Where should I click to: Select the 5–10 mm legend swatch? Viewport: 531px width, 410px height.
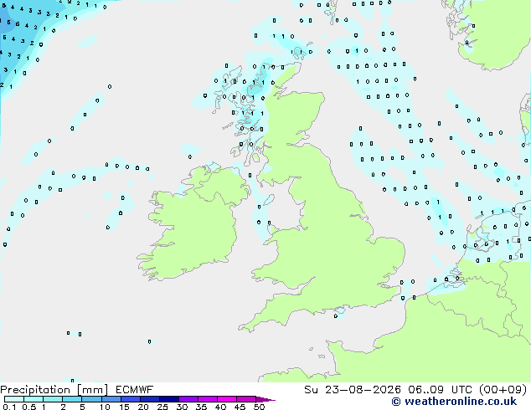click(91, 399)
